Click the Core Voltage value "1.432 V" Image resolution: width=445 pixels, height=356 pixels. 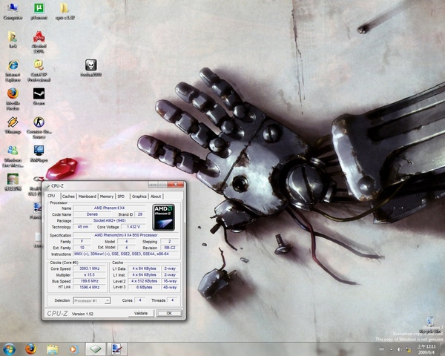133,226
